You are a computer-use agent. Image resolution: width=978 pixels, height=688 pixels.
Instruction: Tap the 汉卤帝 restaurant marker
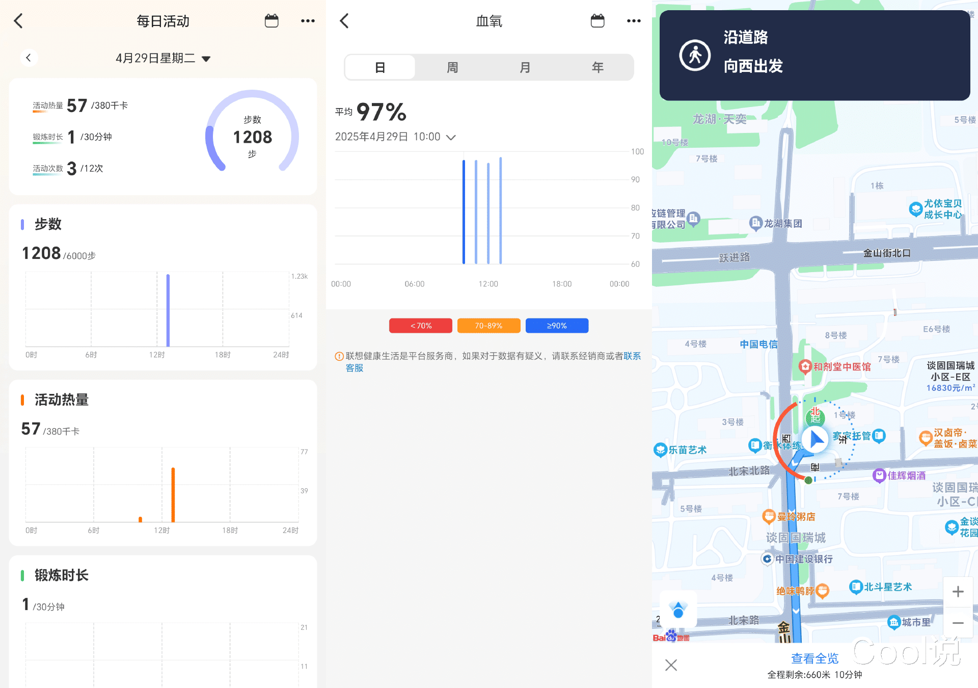pos(925,438)
